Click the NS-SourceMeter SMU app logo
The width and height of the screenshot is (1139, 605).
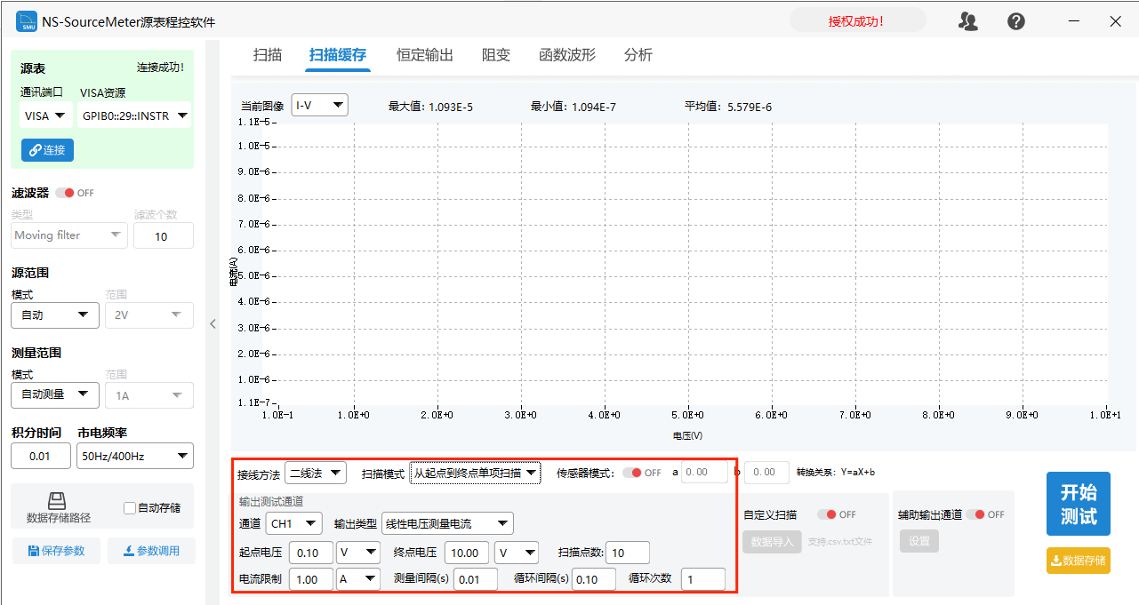(27, 21)
